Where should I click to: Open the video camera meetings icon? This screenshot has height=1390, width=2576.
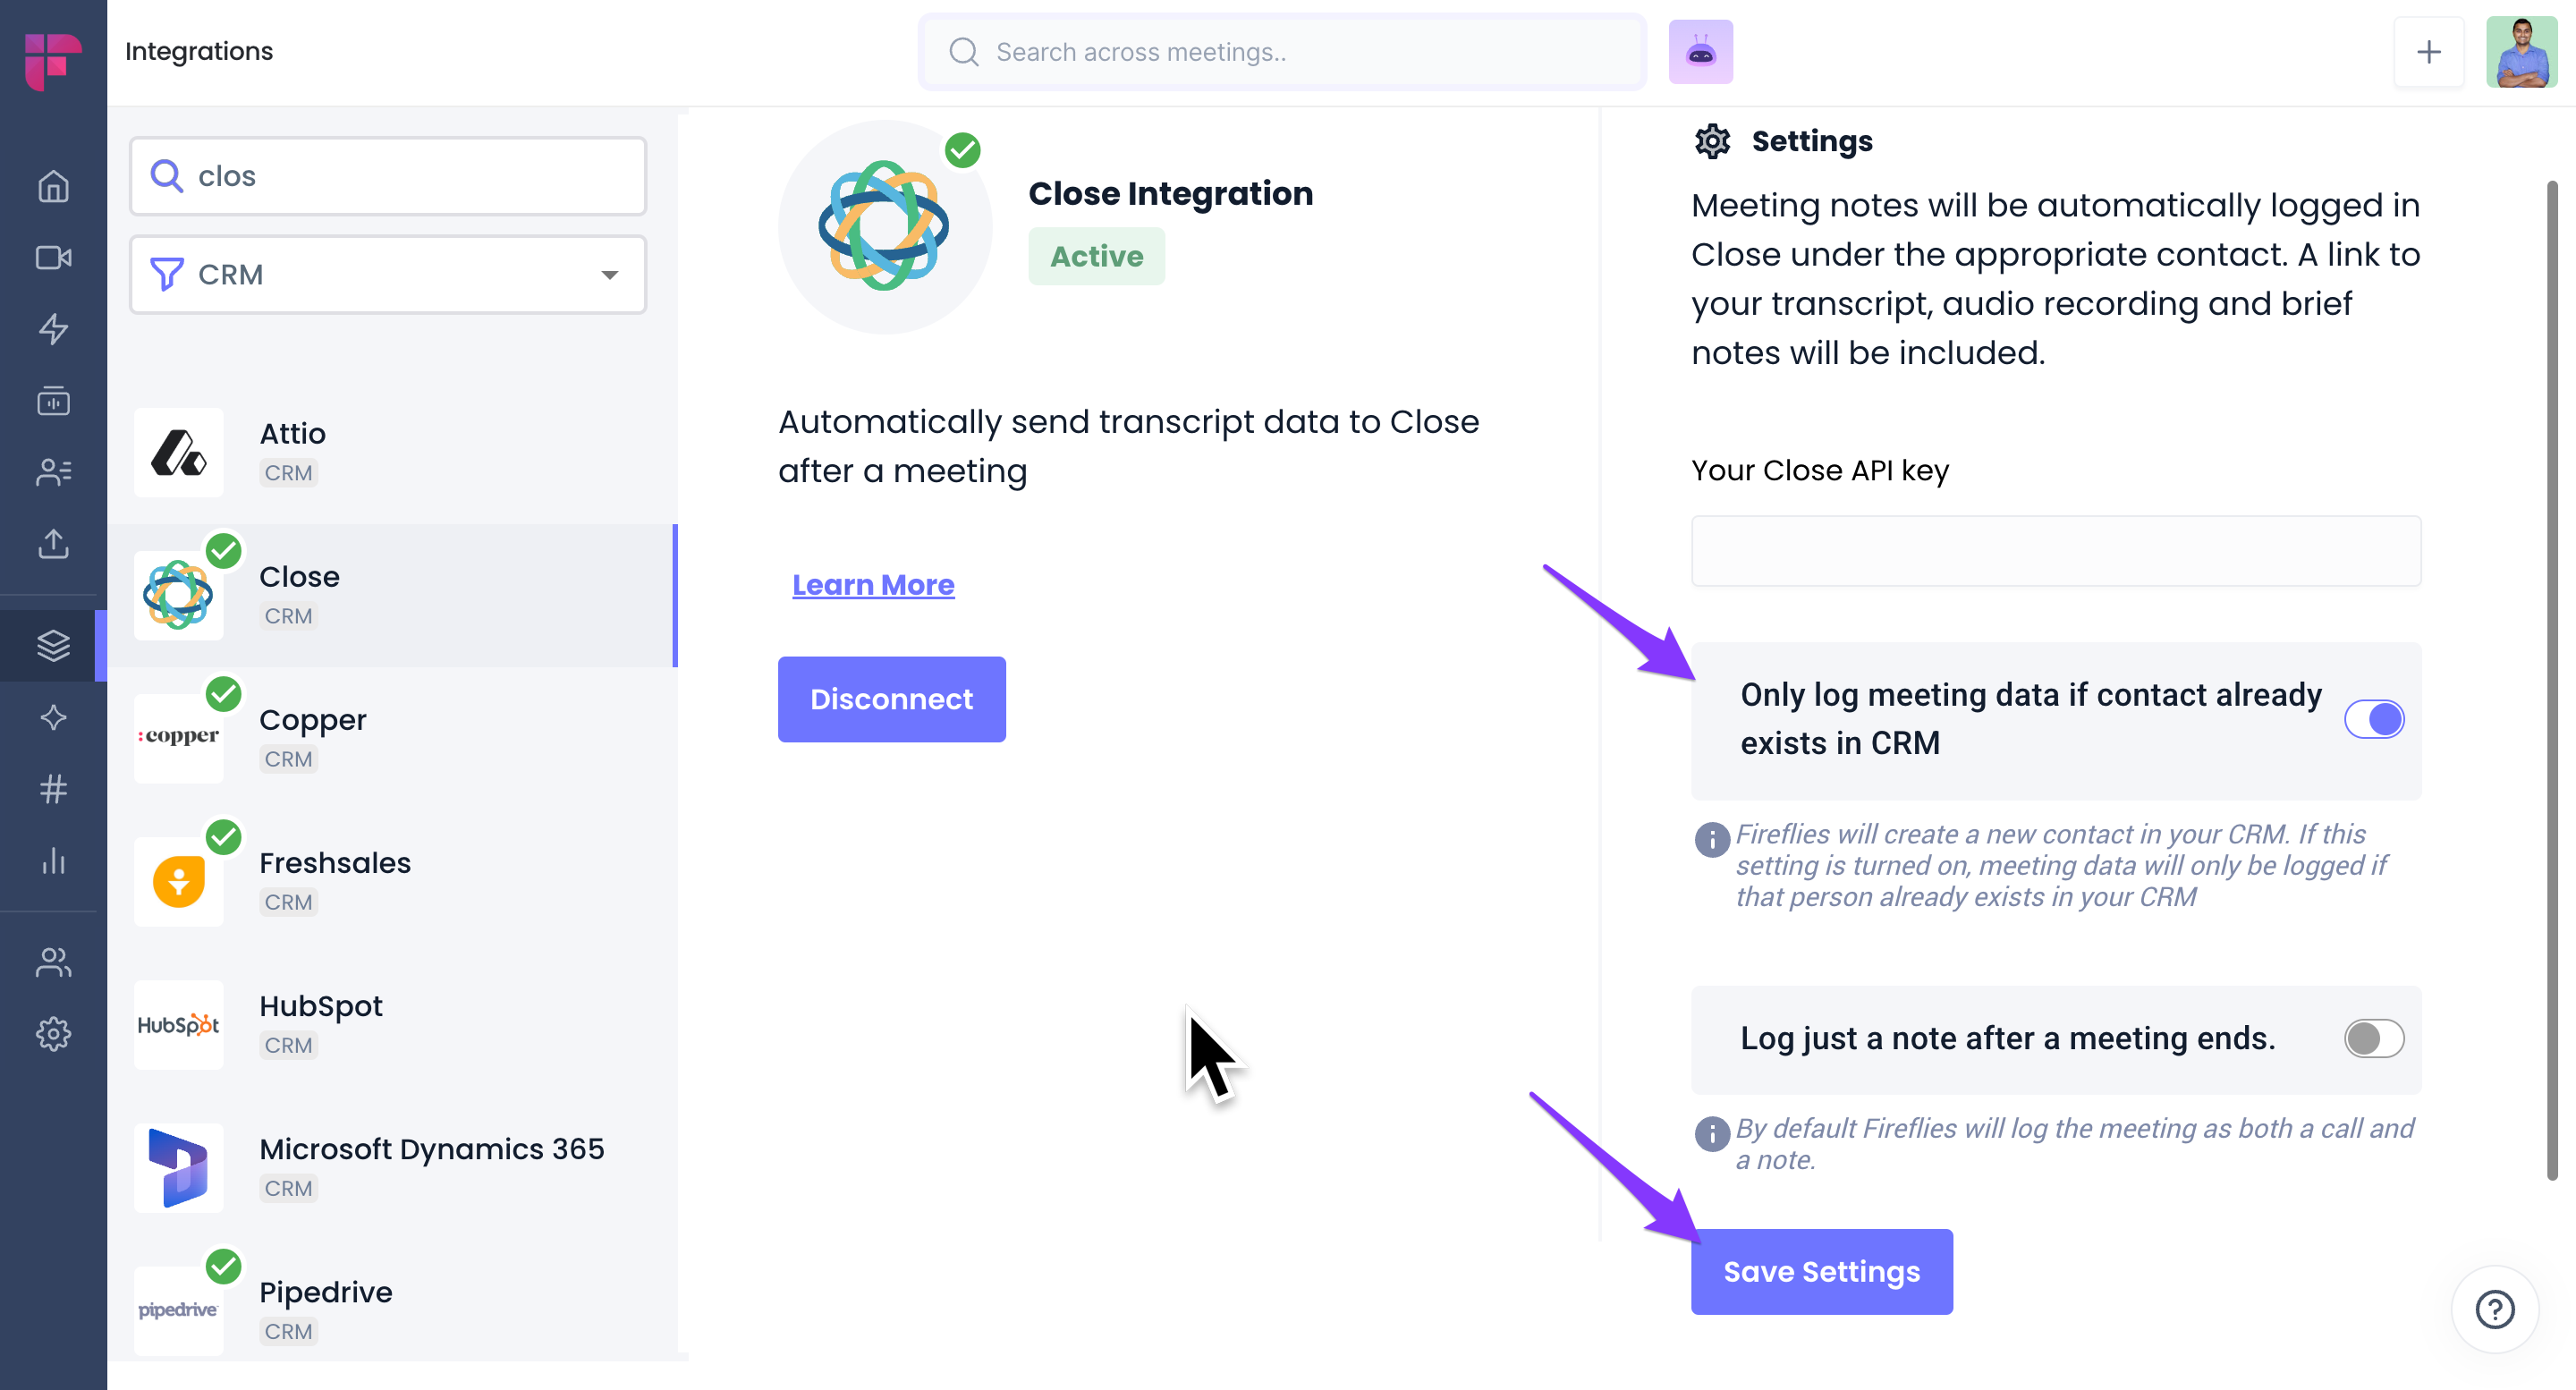[53, 257]
